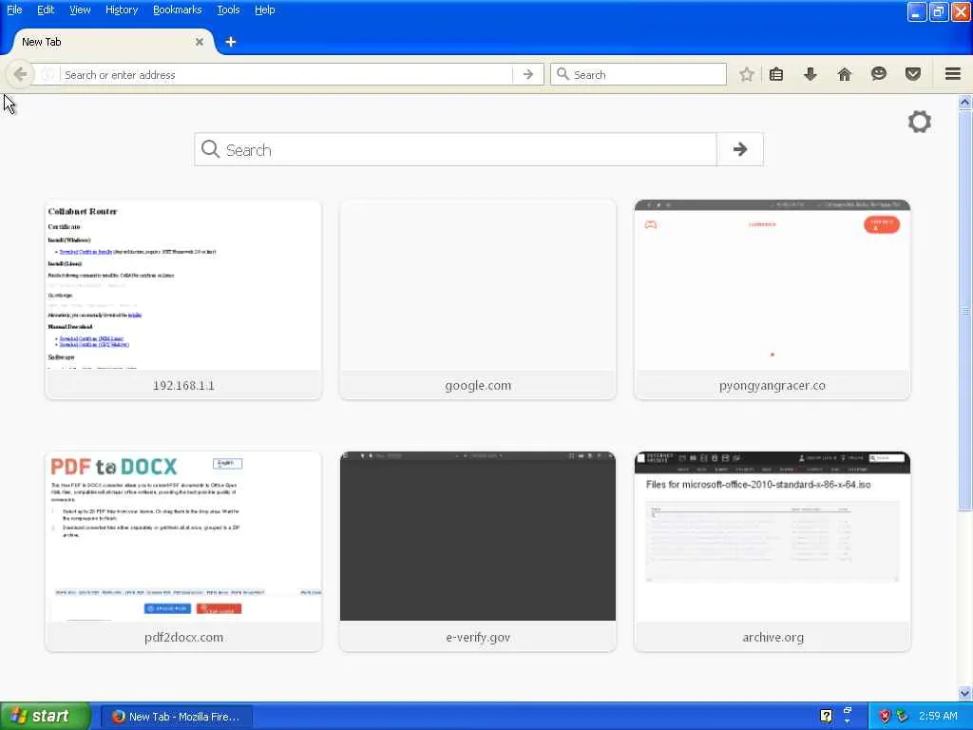Image resolution: width=973 pixels, height=730 pixels.
Task: Open the View menu
Action: tap(80, 10)
